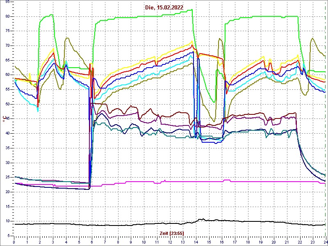Click the '10' hour label on time axis

(x=144, y=242)
